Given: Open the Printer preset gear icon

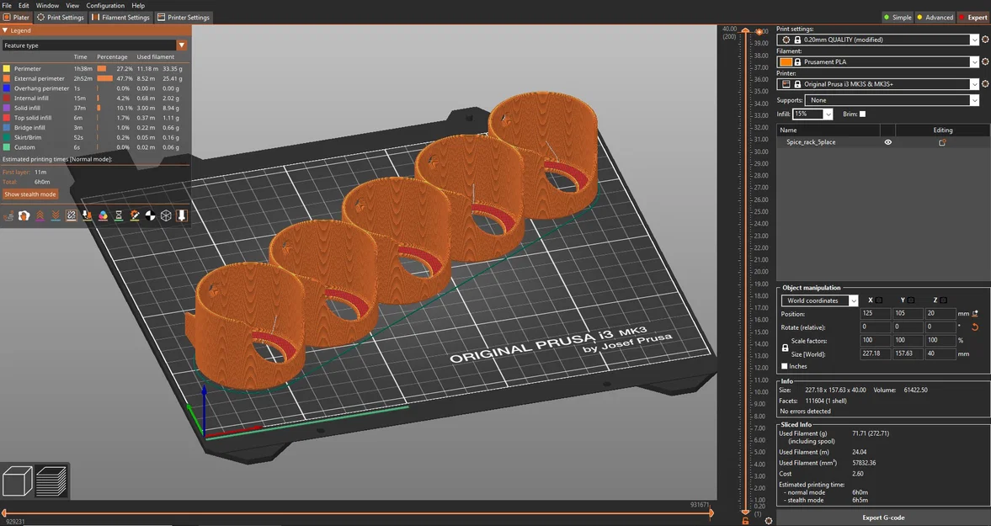Looking at the screenshot, I should (985, 84).
